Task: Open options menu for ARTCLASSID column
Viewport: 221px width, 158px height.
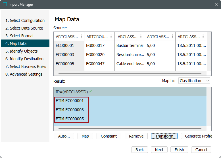Action: (81, 37)
